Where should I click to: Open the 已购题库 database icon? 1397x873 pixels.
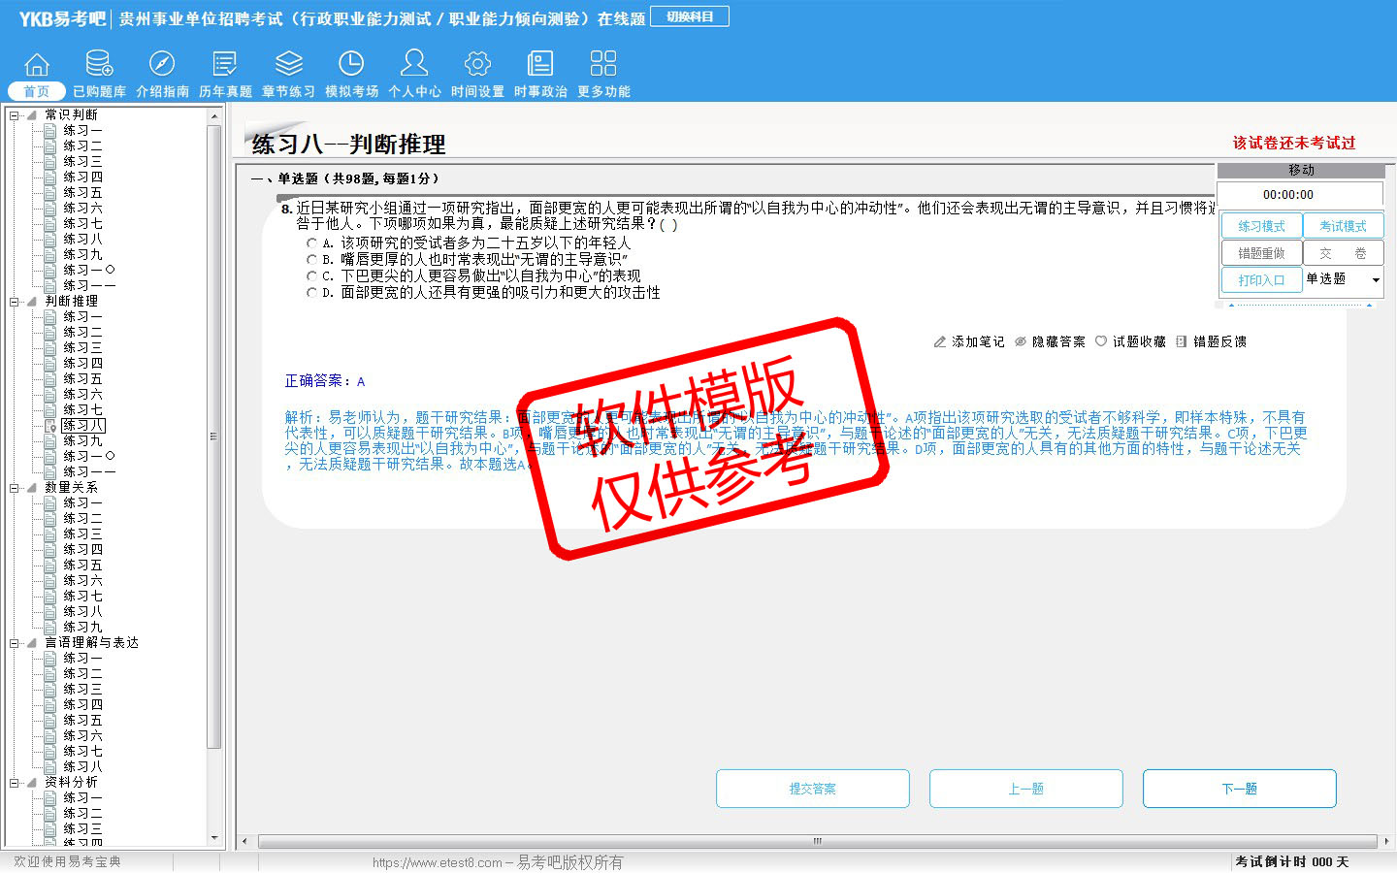click(x=99, y=65)
